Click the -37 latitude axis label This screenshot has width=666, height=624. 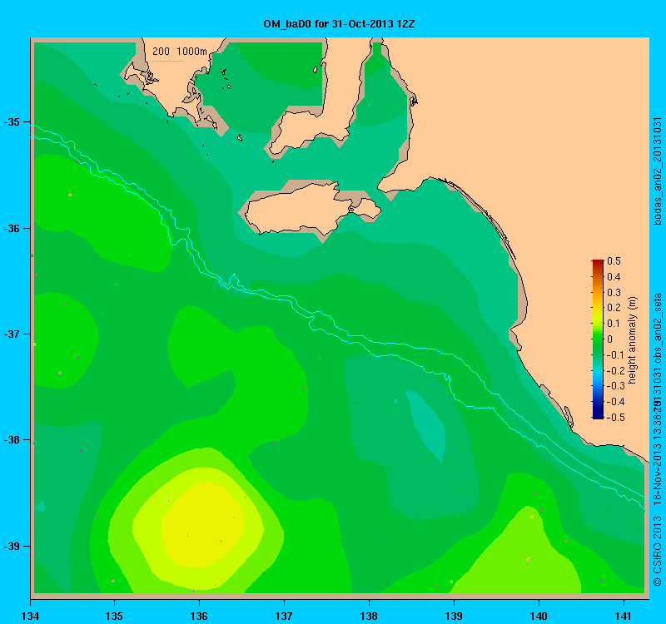coord(12,334)
